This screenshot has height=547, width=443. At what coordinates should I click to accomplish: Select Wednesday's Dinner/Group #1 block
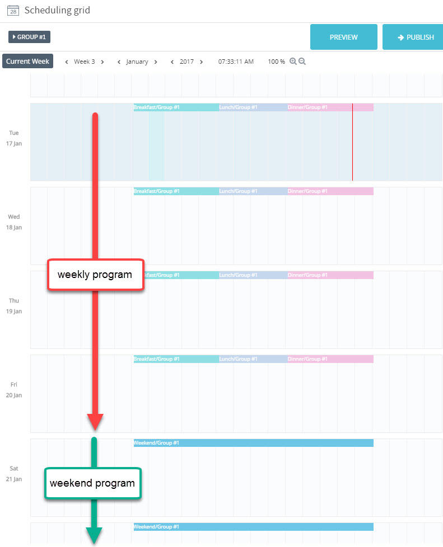click(x=330, y=191)
